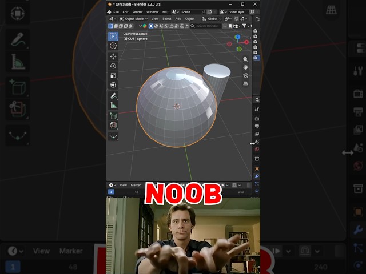Click the Zoom magnifier viewport icon

click(245, 59)
